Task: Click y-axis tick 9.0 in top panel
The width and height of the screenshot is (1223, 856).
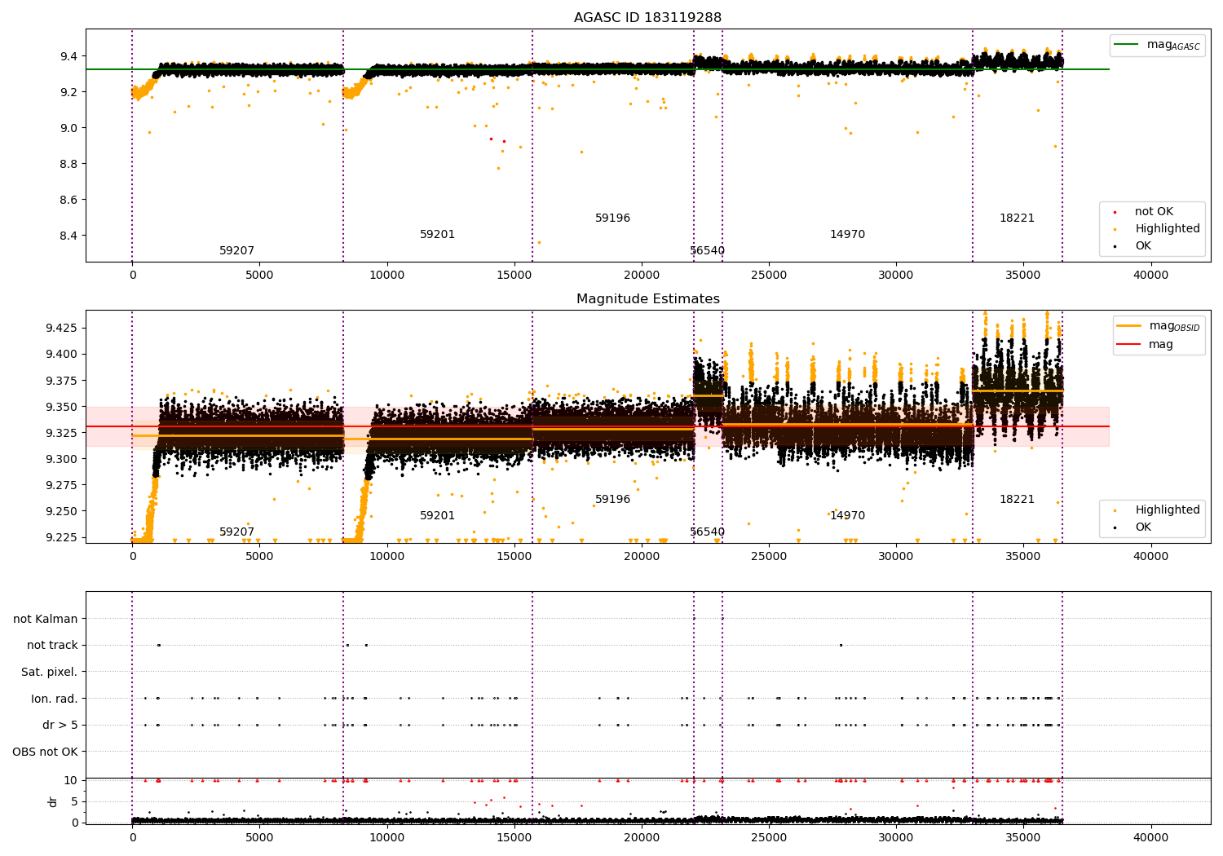Action: [70, 128]
